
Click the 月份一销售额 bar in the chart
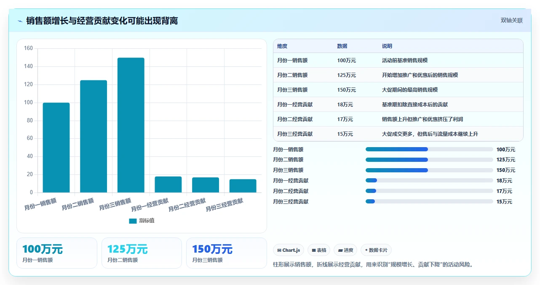[56, 148]
